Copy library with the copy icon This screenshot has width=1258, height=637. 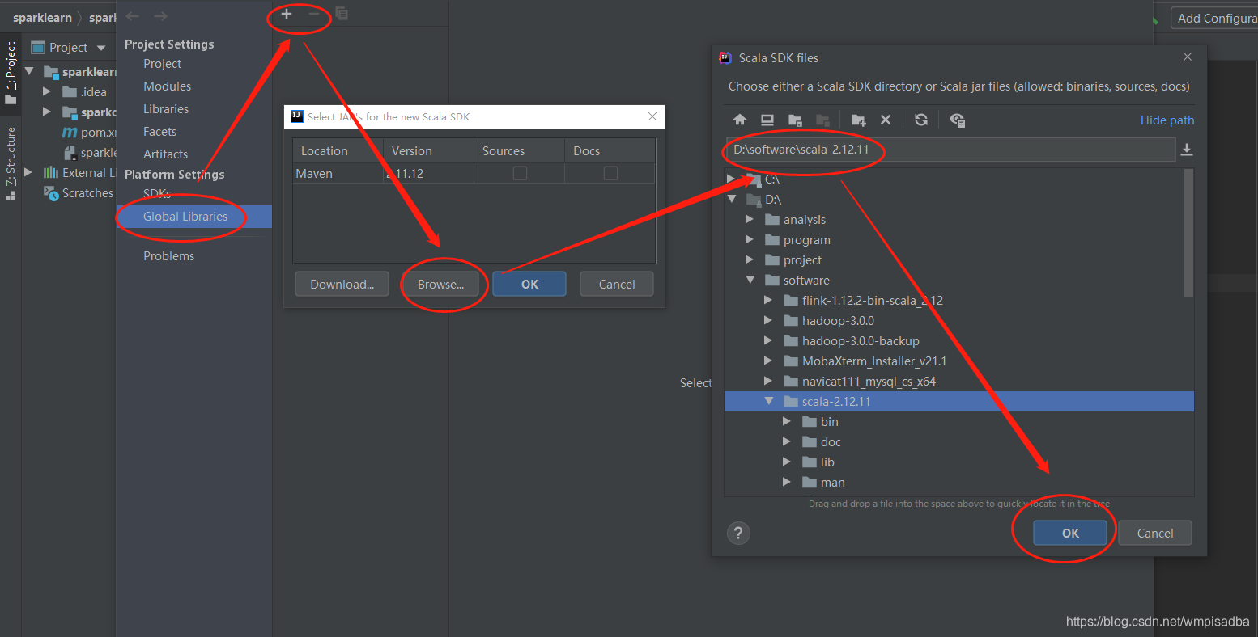point(342,14)
